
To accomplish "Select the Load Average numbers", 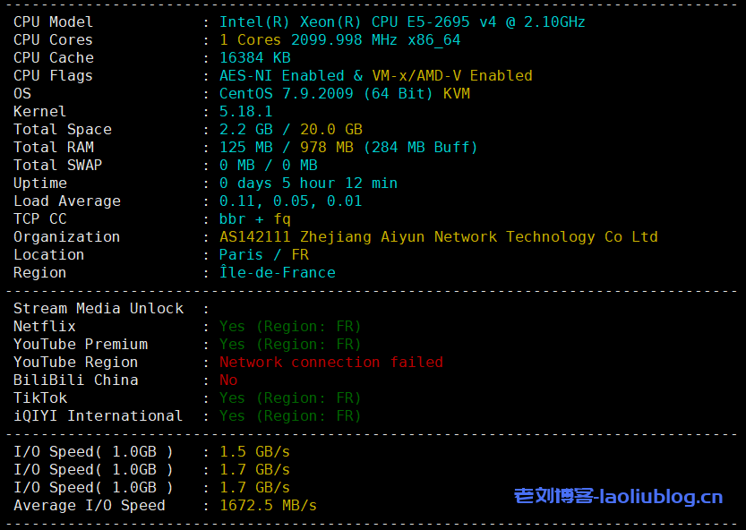I will pyautogui.click(x=290, y=201).
